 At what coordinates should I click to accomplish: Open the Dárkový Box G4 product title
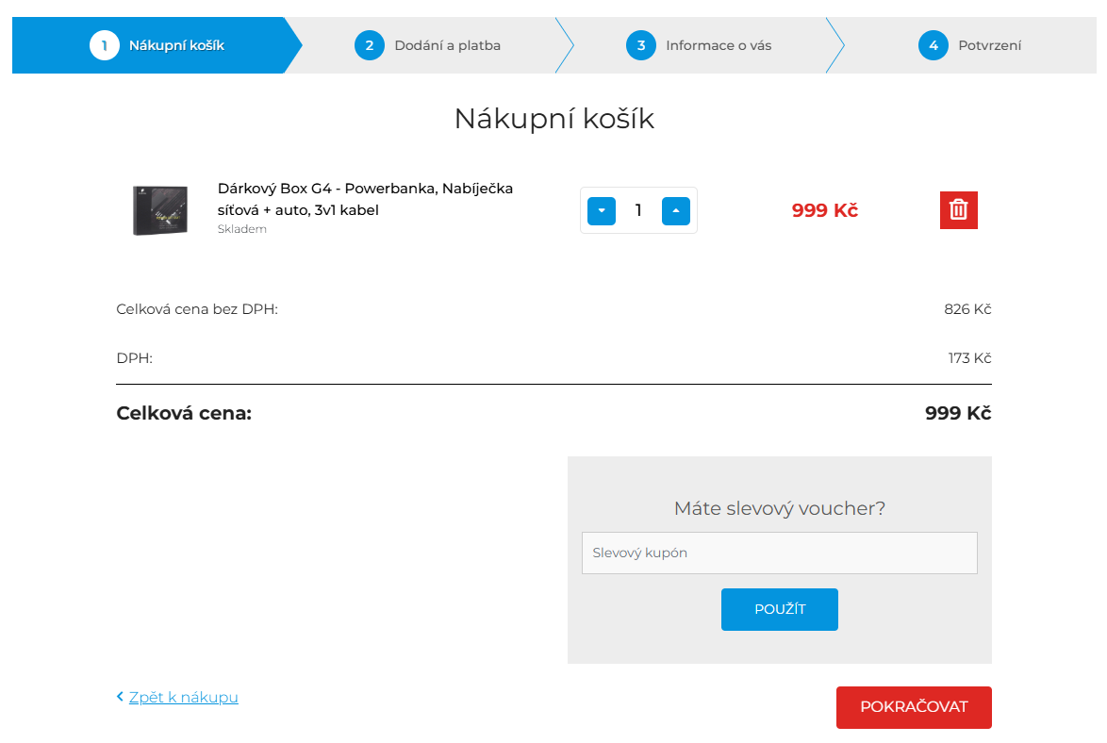click(365, 199)
